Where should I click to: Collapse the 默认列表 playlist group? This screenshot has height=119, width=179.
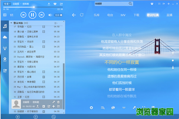pos(11,23)
